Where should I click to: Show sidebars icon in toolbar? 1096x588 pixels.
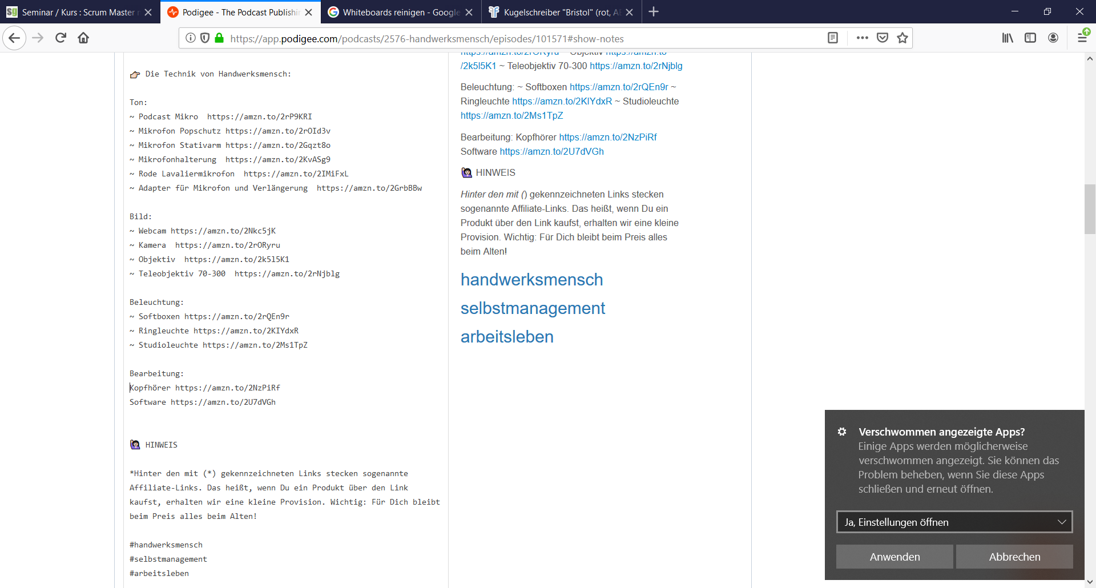1030,38
